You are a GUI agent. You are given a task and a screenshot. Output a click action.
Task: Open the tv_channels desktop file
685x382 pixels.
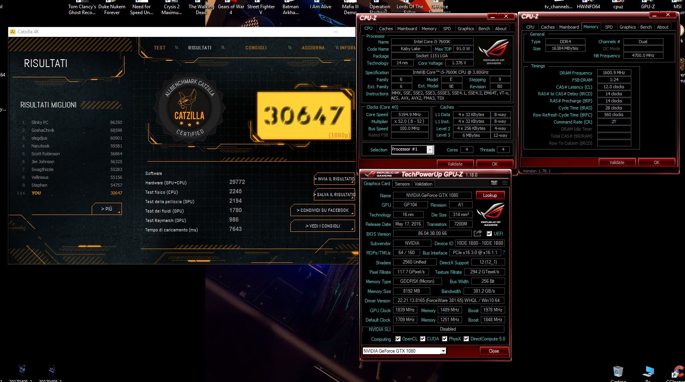pyautogui.click(x=558, y=5)
